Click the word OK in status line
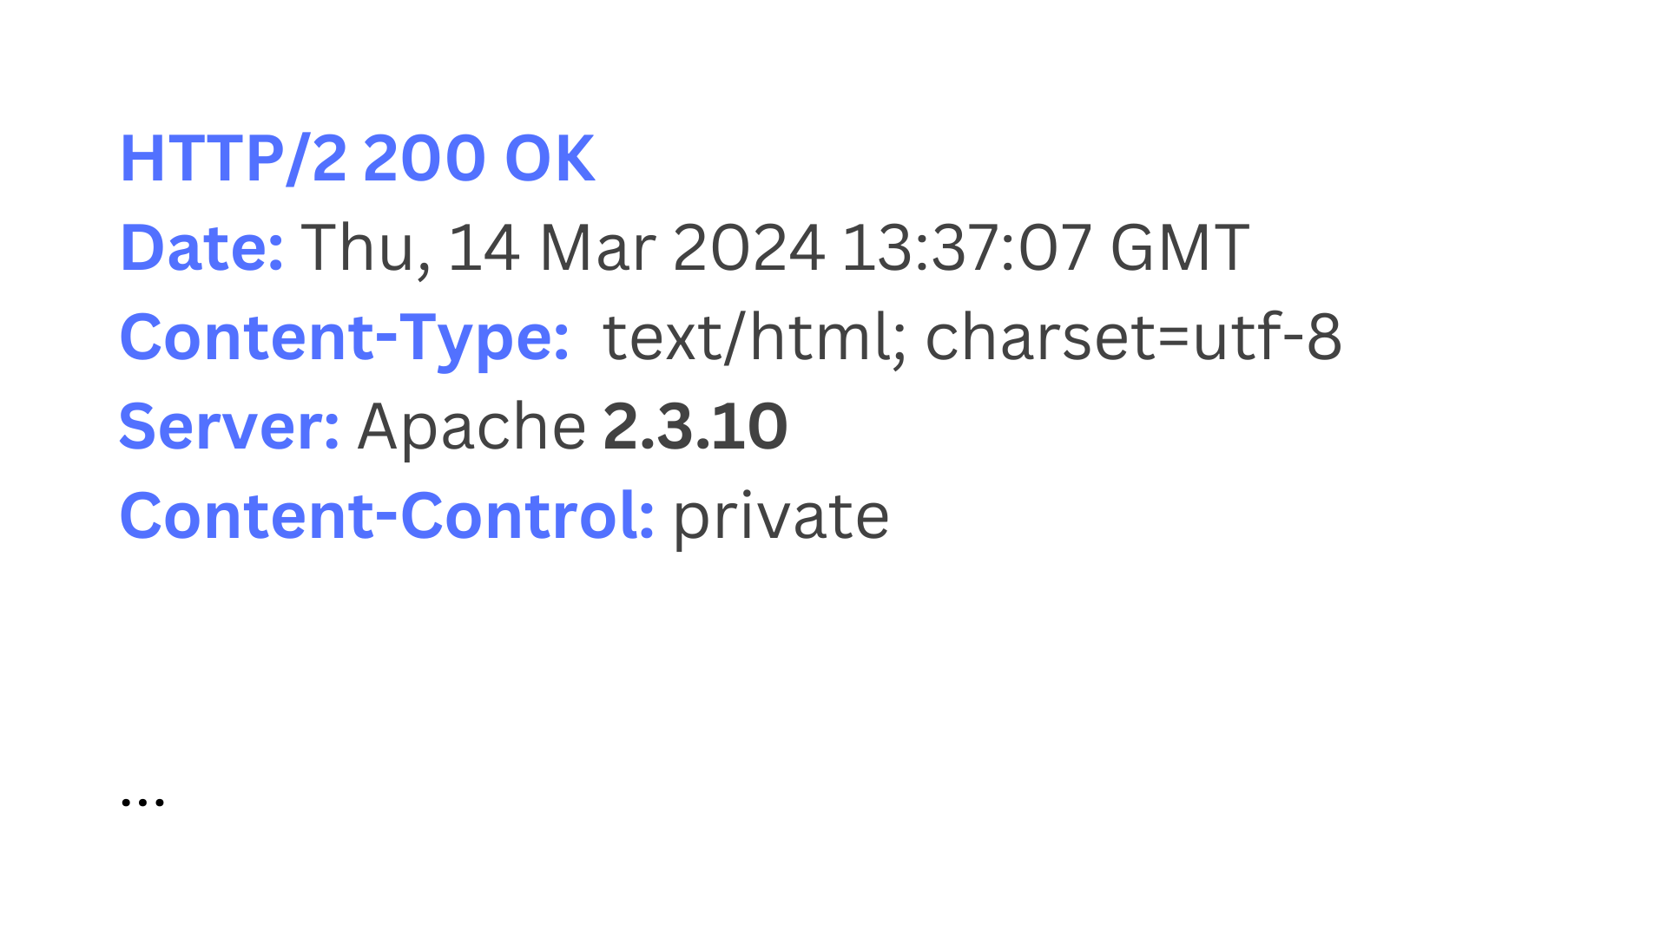This screenshot has width=1667, height=937. tap(550, 159)
